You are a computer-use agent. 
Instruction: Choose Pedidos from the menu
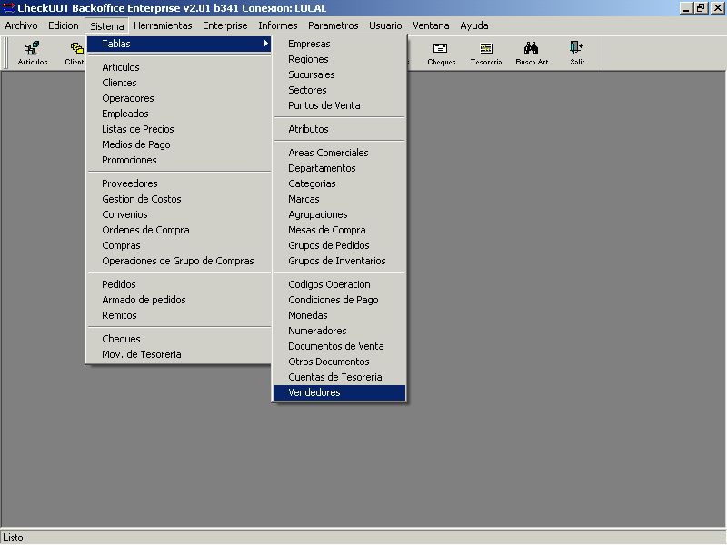point(179,284)
